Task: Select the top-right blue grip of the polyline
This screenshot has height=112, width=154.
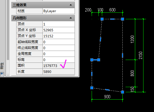Action: click(122, 19)
